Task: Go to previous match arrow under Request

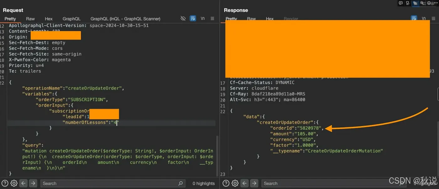Action: [x=24, y=183]
